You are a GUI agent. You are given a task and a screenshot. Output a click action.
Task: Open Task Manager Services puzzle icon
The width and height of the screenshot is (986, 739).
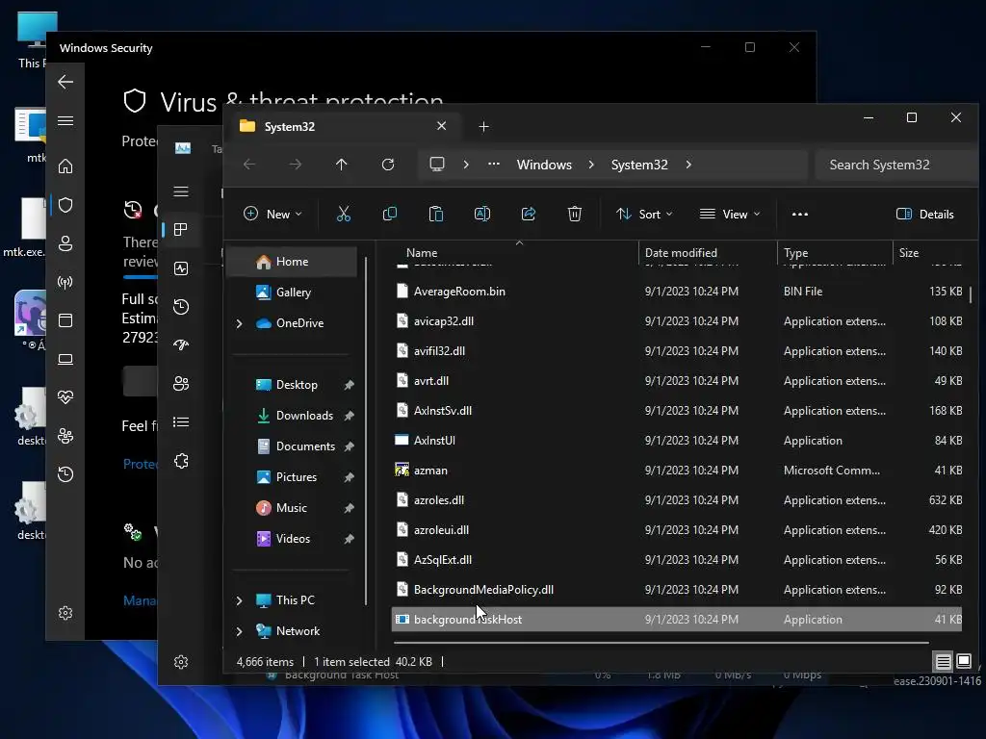point(181,461)
